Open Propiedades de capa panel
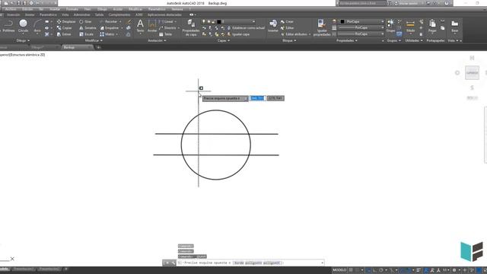The height and width of the screenshot is (274, 487). [x=191, y=27]
